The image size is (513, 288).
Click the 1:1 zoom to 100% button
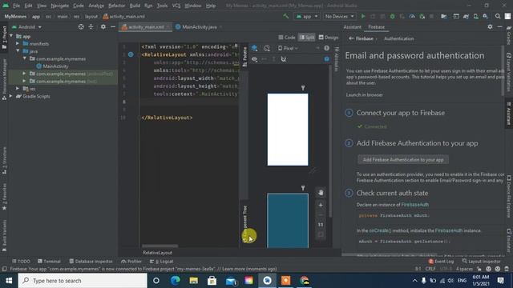point(321,225)
